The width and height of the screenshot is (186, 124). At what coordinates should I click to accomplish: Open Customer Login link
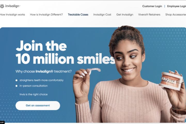pyautogui.click(x=152, y=6)
